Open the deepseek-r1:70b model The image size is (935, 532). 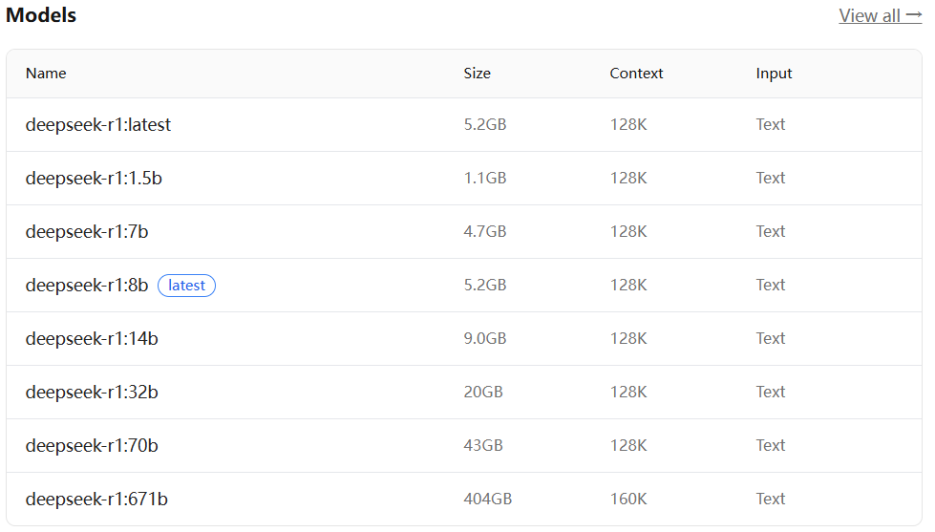point(92,445)
